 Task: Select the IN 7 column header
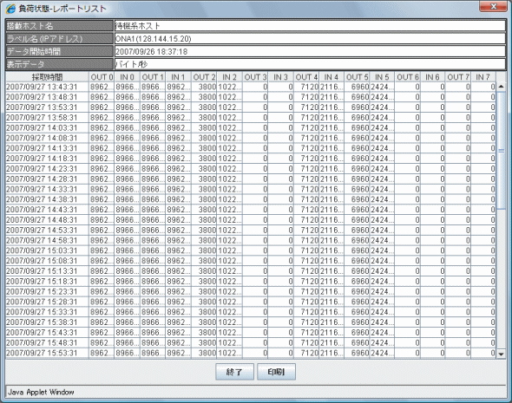tap(483, 77)
